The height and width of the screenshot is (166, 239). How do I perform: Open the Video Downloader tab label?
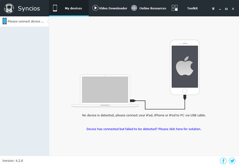coord(113,8)
